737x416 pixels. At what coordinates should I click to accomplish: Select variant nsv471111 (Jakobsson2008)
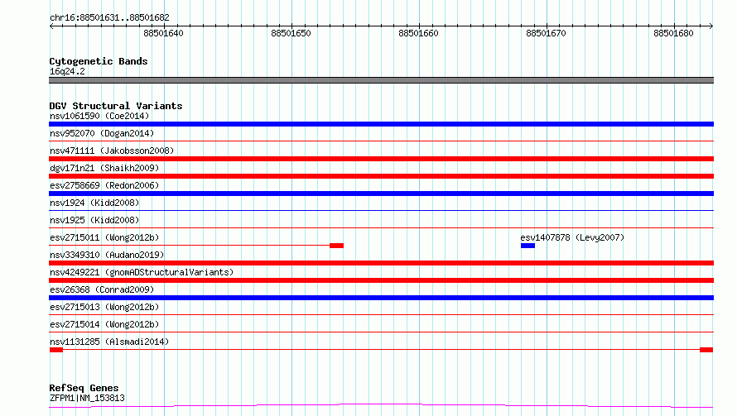[x=112, y=151]
